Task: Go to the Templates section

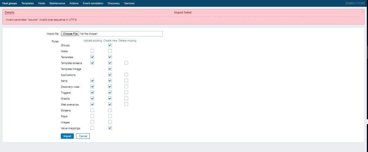Action: pyautogui.click(x=28, y=3)
